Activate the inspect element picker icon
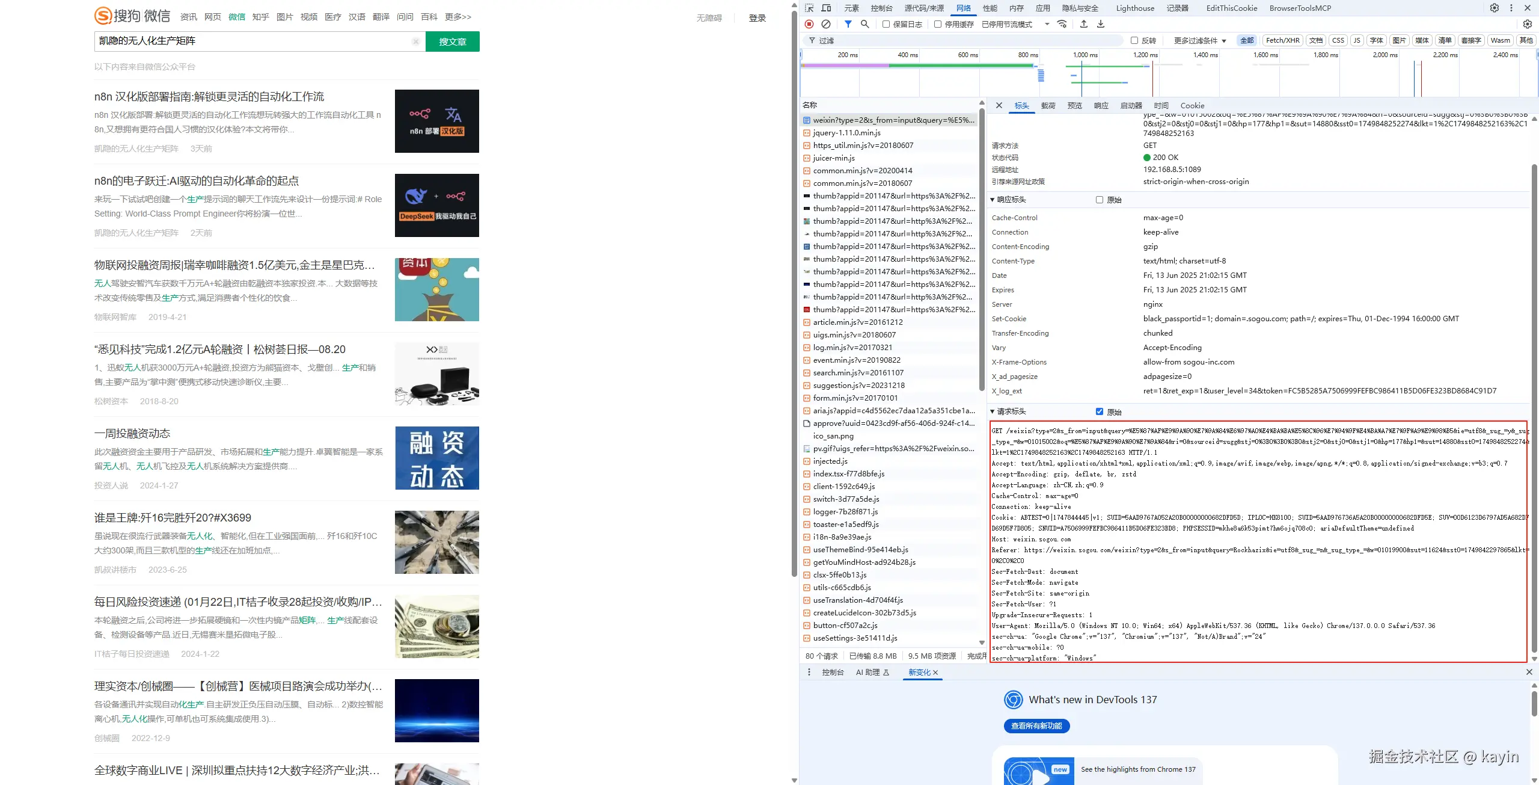Image resolution: width=1539 pixels, height=785 pixels. tap(809, 8)
